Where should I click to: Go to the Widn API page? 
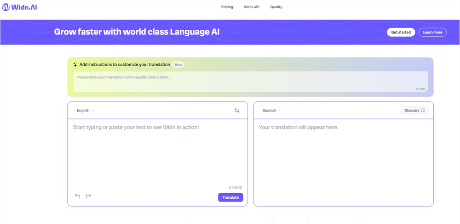(252, 7)
